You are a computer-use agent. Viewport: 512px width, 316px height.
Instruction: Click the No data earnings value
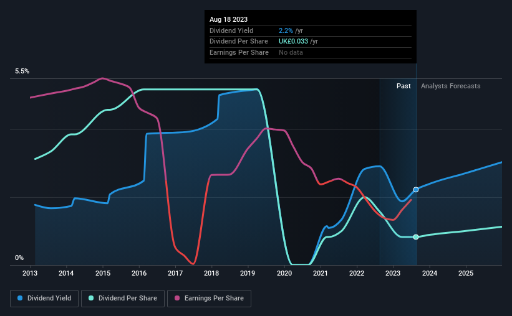291,52
